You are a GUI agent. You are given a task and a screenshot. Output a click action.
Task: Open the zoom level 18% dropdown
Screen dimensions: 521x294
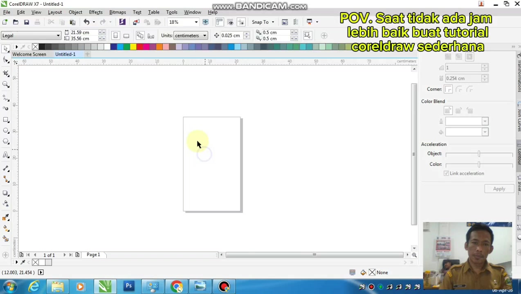196,22
